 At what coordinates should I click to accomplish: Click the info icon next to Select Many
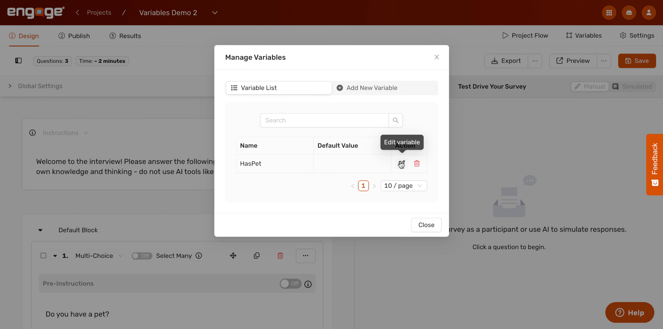click(199, 256)
